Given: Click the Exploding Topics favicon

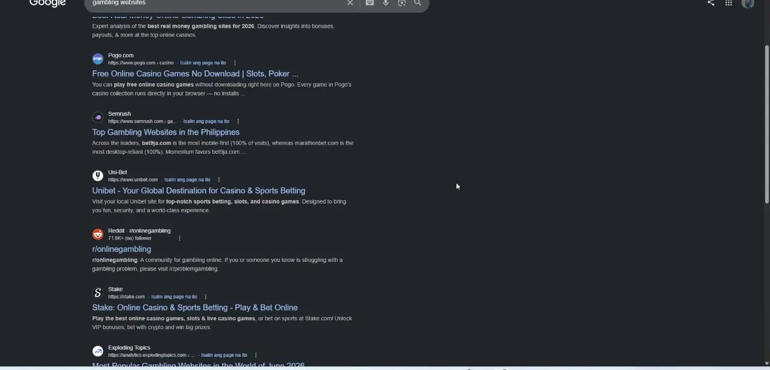Looking at the screenshot, I should pos(97,351).
